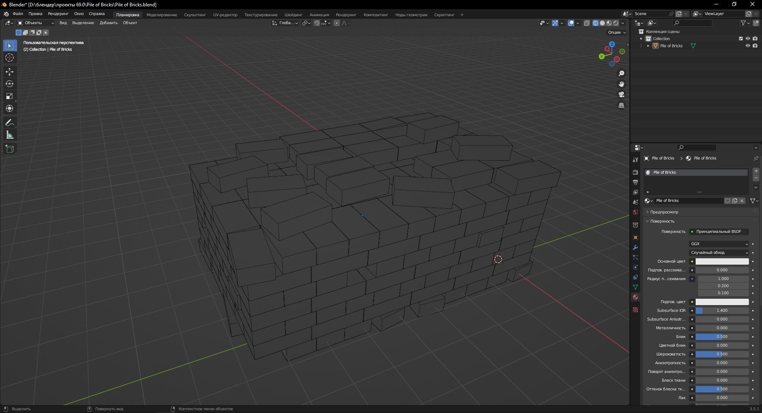Open the Texture properties checker tab
The width and height of the screenshot is (762, 413).
pos(635,309)
